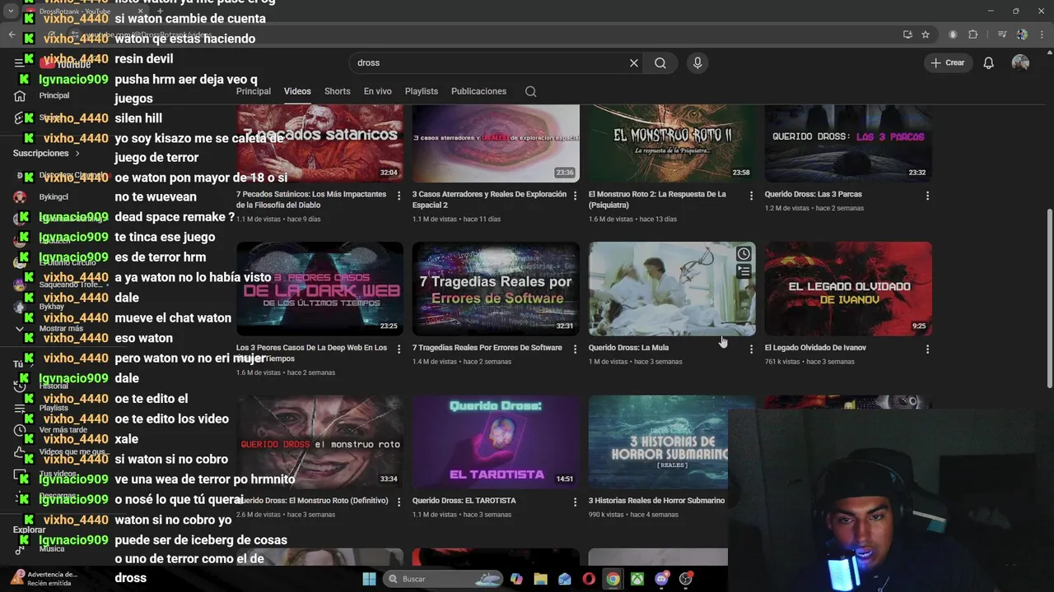Open options for Las 3 Parcas video
Screen dimensions: 1054x592
tap(927, 196)
